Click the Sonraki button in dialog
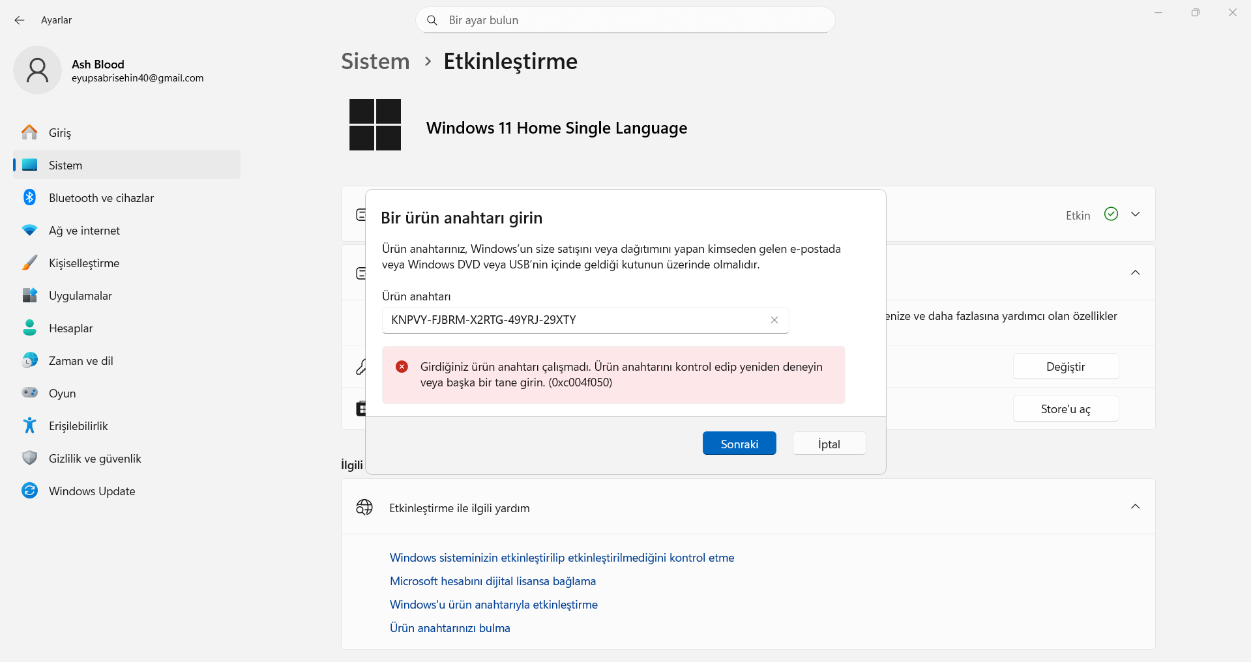 (x=739, y=443)
